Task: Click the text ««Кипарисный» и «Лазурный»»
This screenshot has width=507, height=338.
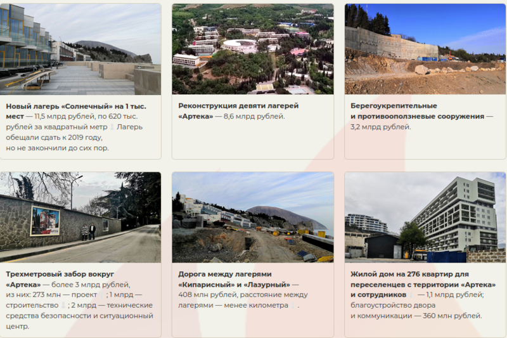Action: tap(234, 285)
